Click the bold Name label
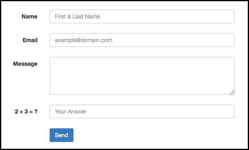This screenshot has width=249, height=150. coord(29,16)
